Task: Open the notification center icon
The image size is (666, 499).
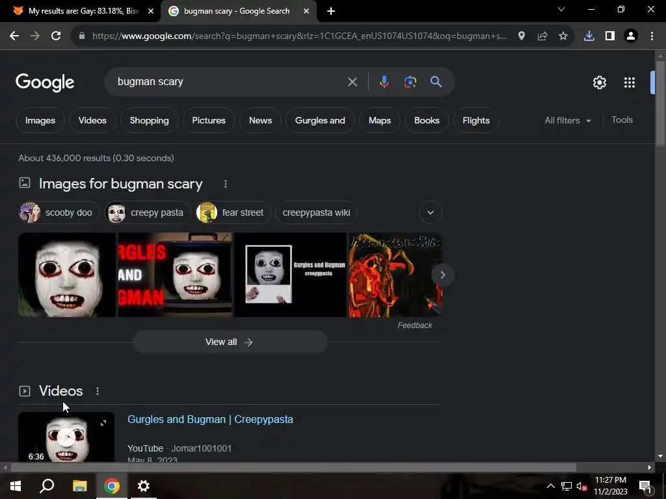Action: point(646,486)
